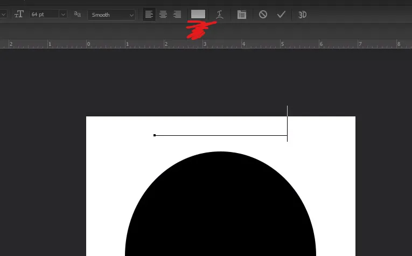
Task: Commit text edits with the checkmark
Action: 281,14
